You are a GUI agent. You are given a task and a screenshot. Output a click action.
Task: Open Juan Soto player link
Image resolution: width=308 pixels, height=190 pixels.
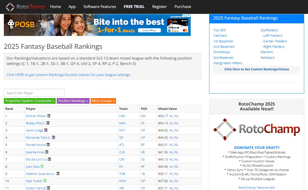[x=33, y=167]
